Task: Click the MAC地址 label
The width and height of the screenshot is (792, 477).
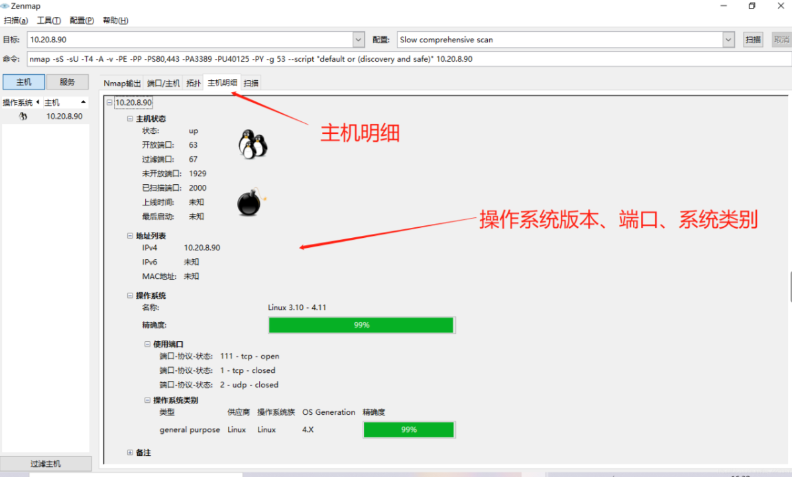Action: (159, 276)
